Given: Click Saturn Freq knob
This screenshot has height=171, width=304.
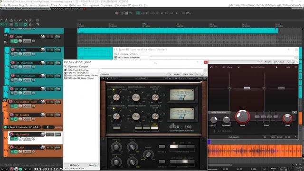Looking at the screenshot, I should click(214, 120).
